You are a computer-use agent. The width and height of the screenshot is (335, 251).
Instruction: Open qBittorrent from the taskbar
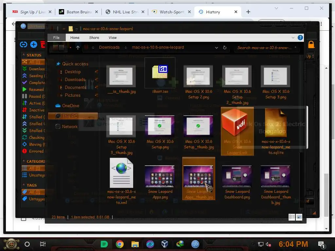195,244
